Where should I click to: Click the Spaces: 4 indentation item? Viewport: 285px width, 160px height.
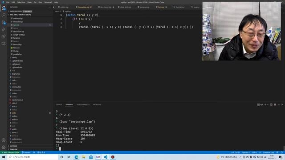pos(246,152)
